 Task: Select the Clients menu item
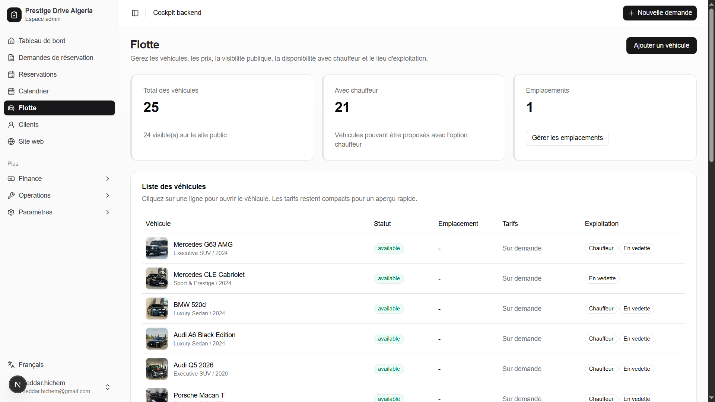[x=59, y=125]
